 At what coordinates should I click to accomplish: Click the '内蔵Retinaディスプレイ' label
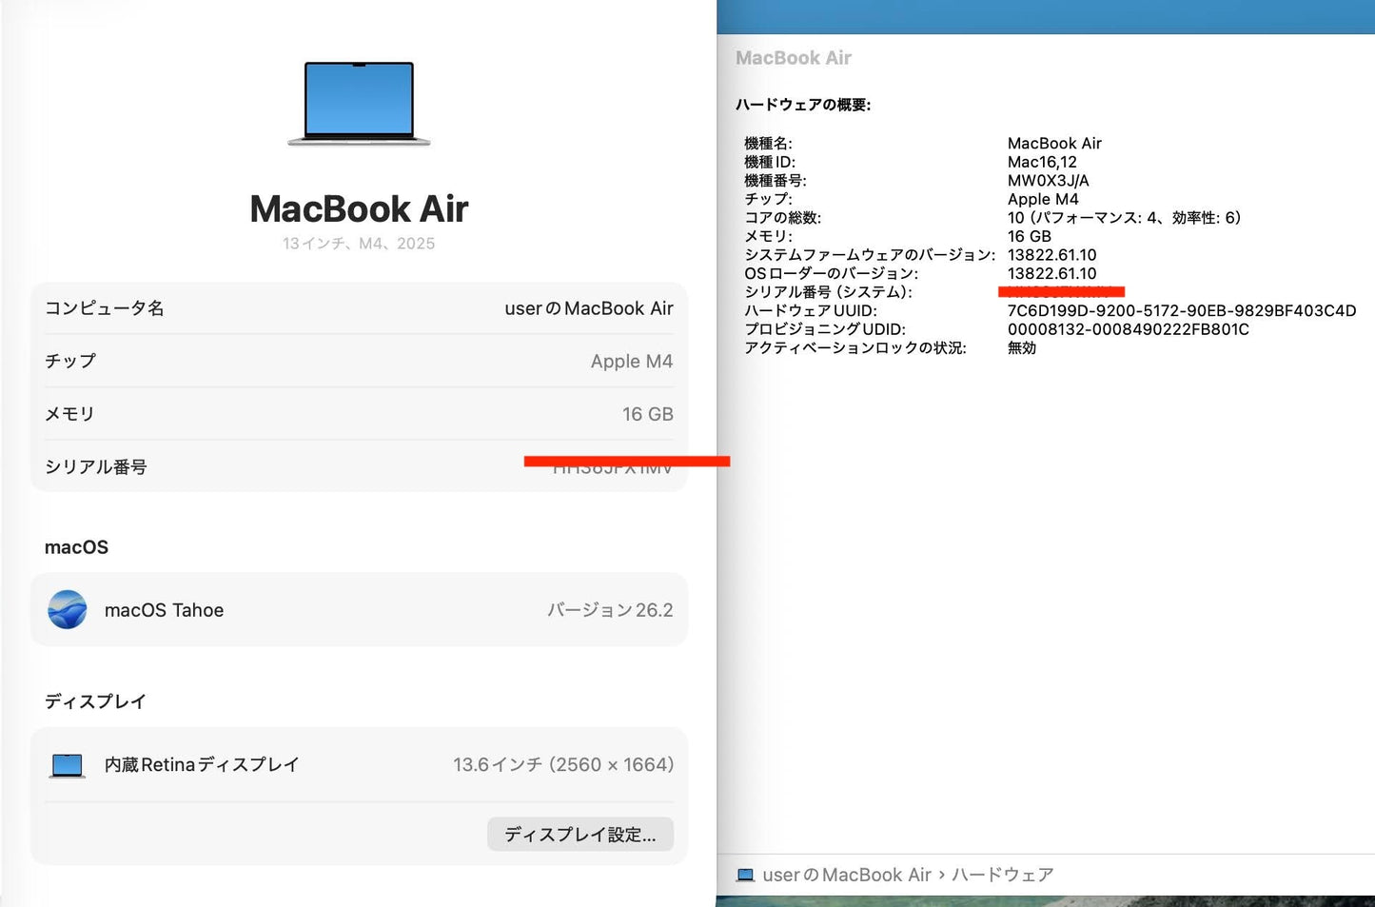[x=202, y=765]
